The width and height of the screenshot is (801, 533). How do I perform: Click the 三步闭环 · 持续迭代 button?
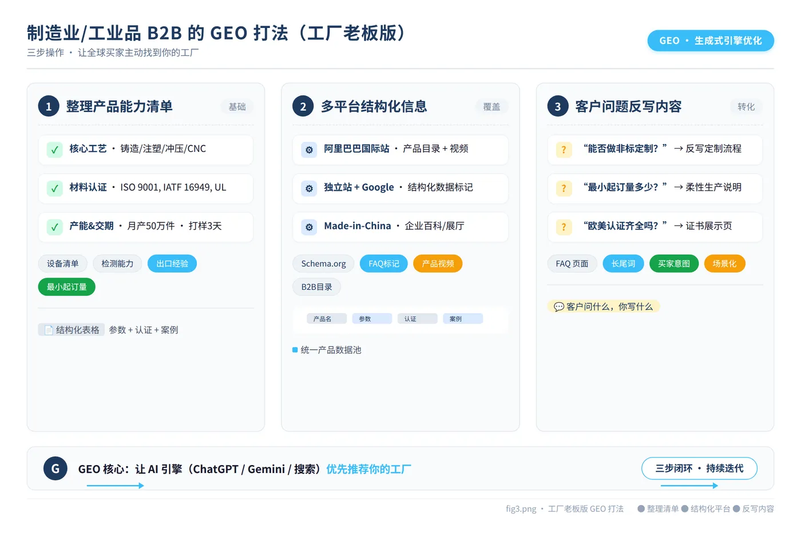tap(699, 468)
